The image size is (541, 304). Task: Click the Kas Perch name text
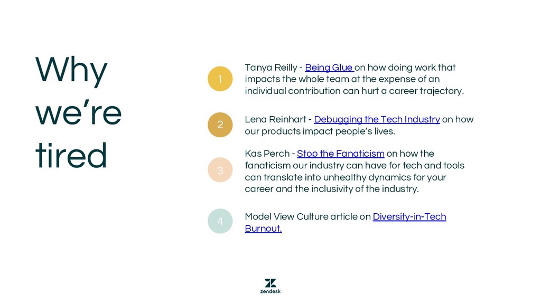tap(267, 154)
